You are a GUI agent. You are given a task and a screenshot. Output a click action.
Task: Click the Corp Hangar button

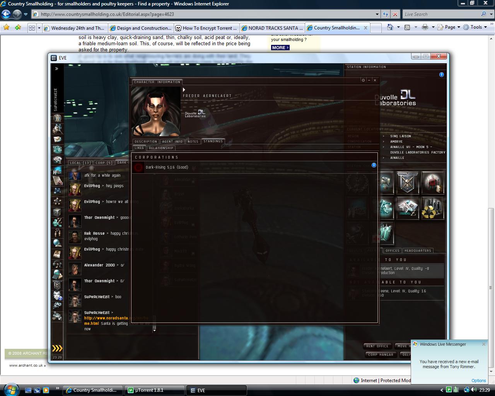pyautogui.click(x=381, y=355)
